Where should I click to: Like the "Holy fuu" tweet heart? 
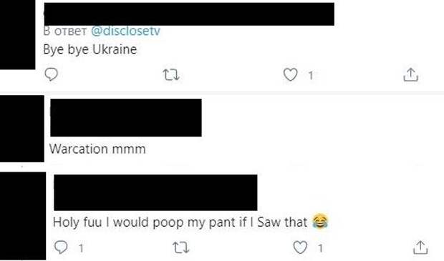pos(300,247)
